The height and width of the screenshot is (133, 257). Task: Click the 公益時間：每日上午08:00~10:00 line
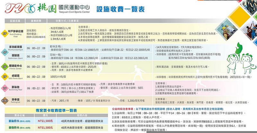pos(179,113)
